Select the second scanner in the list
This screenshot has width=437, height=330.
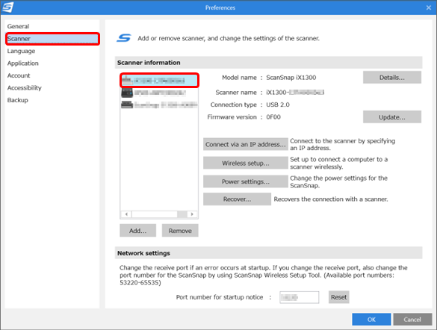(x=159, y=93)
